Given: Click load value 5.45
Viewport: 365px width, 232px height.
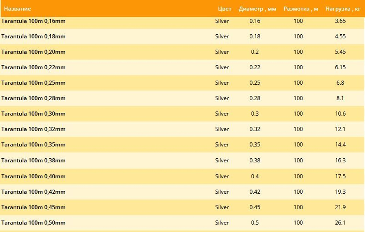Looking at the screenshot, I should click(340, 52).
